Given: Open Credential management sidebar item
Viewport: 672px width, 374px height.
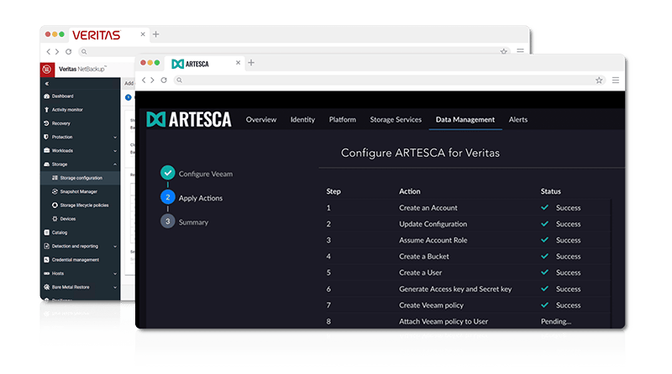Looking at the screenshot, I should (76, 260).
